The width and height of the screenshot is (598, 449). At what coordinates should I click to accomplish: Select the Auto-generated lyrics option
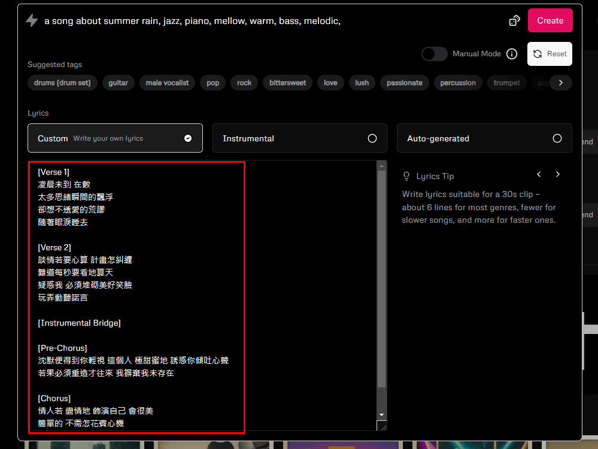pos(484,138)
